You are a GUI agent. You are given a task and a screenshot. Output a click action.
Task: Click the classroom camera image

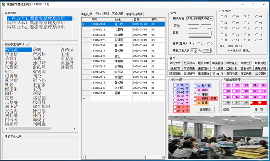tap(218, 137)
